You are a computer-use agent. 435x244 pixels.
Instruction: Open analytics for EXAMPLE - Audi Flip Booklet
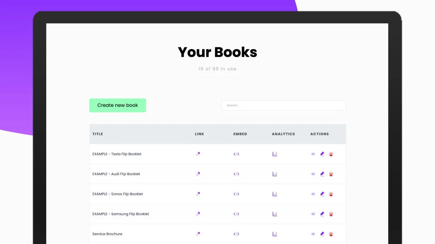tap(275, 174)
